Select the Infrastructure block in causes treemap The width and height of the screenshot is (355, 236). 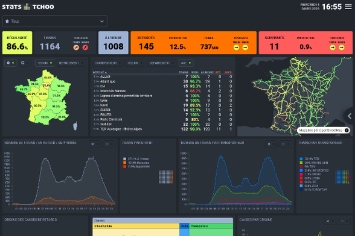136,229
